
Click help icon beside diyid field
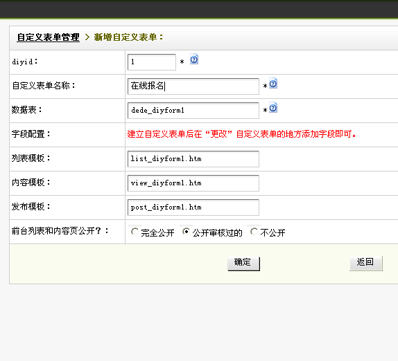[x=194, y=59]
